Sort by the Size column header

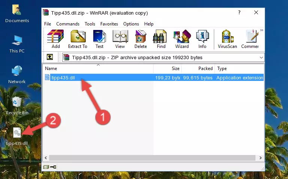(167, 69)
